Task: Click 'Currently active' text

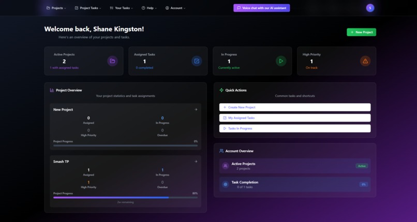Action: point(229,68)
